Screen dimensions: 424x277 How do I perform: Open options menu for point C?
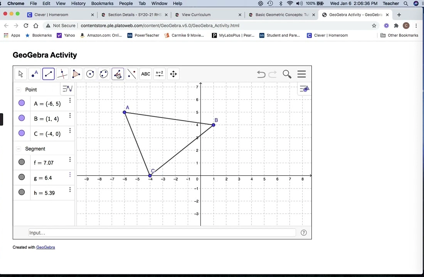70,131
